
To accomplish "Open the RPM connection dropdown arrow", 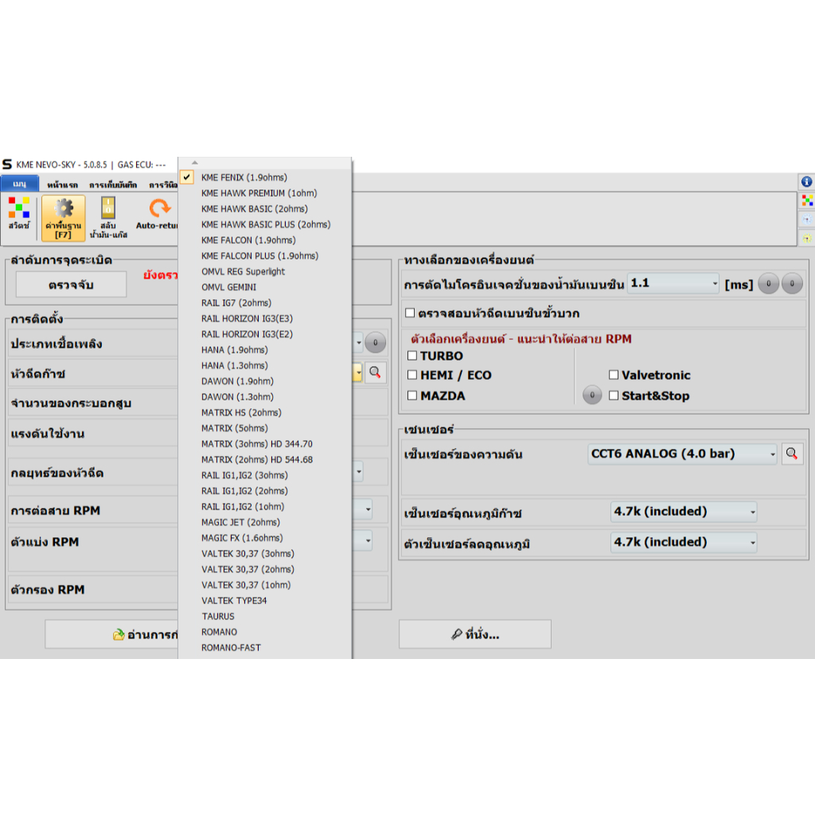I will point(368,509).
